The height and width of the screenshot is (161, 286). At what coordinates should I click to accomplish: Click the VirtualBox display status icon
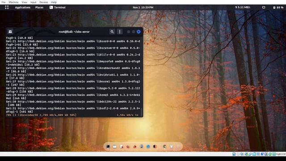[258, 154]
